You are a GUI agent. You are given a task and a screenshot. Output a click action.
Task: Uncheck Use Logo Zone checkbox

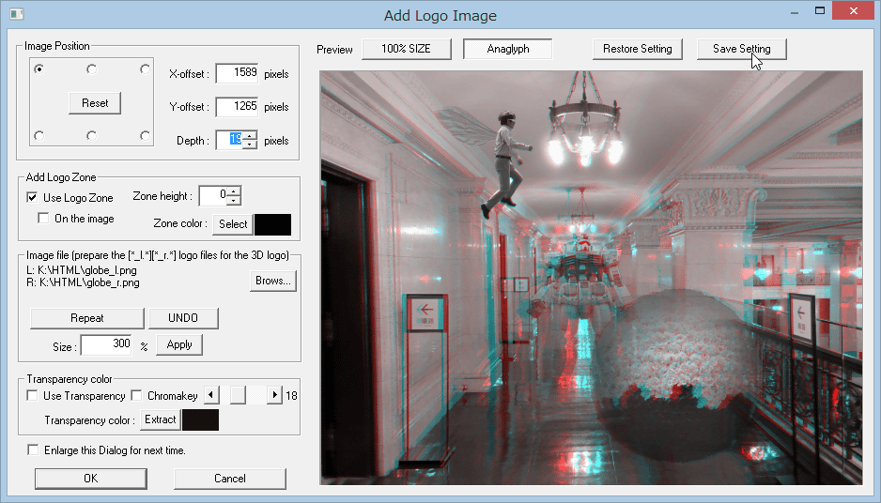pyautogui.click(x=33, y=197)
